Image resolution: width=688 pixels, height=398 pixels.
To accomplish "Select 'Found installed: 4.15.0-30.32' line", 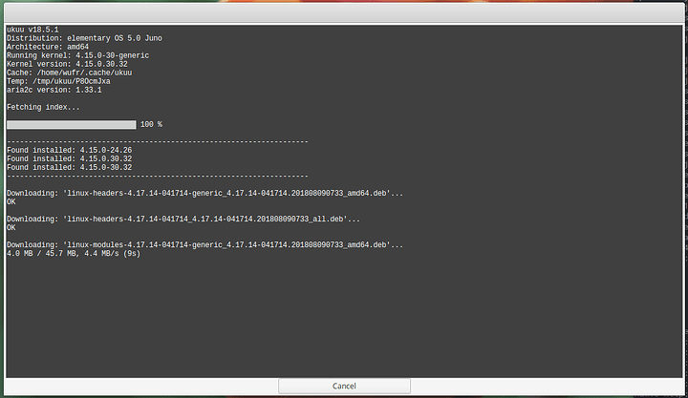I will [x=70, y=167].
